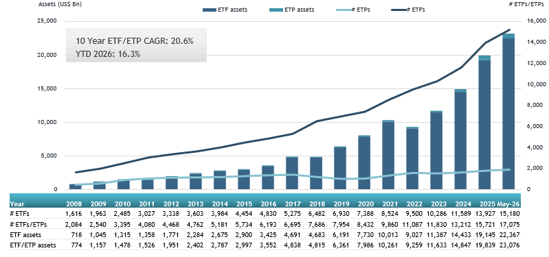
Task: Click the 2025 bar in the chart
Action: click(x=484, y=122)
